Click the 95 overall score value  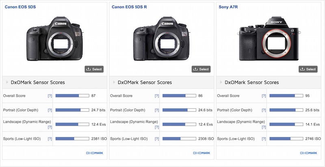(x=307, y=96)
